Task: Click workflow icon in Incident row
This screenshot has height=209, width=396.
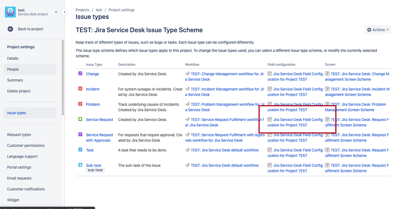Action: tap(187, 89)
